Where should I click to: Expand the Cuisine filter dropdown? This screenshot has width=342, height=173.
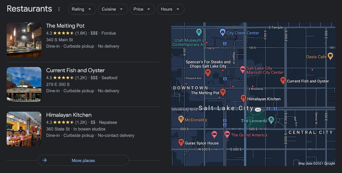pos(113,9)
